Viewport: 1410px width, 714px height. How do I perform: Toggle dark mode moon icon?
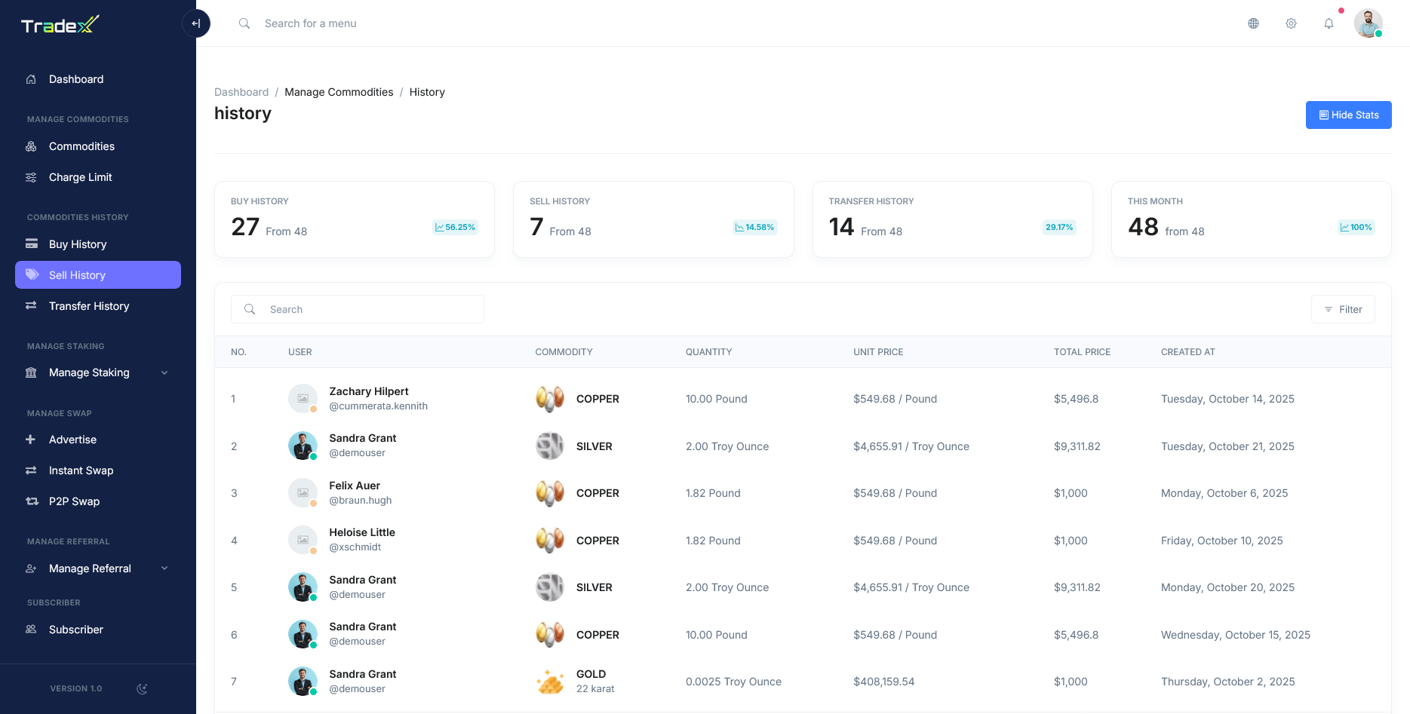pos(142,688)
